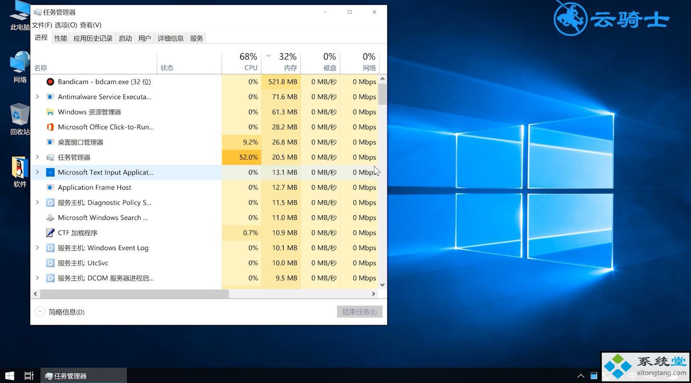Expand the Antimalware Service Executable row
The height and width of the screenshot is (383, 691).
tap(37, 97)
